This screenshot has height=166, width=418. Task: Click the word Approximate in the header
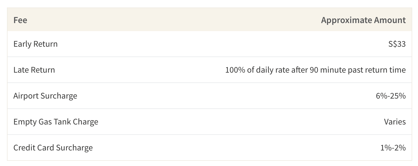(346, 20)
